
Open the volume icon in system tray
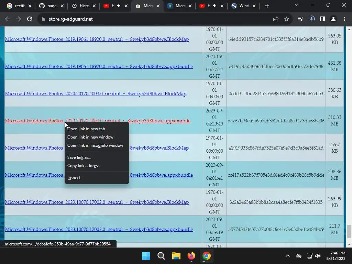click(318, 256)
